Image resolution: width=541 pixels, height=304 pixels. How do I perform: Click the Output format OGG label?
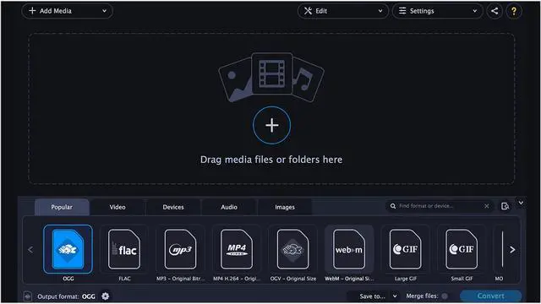pos(66,296)
